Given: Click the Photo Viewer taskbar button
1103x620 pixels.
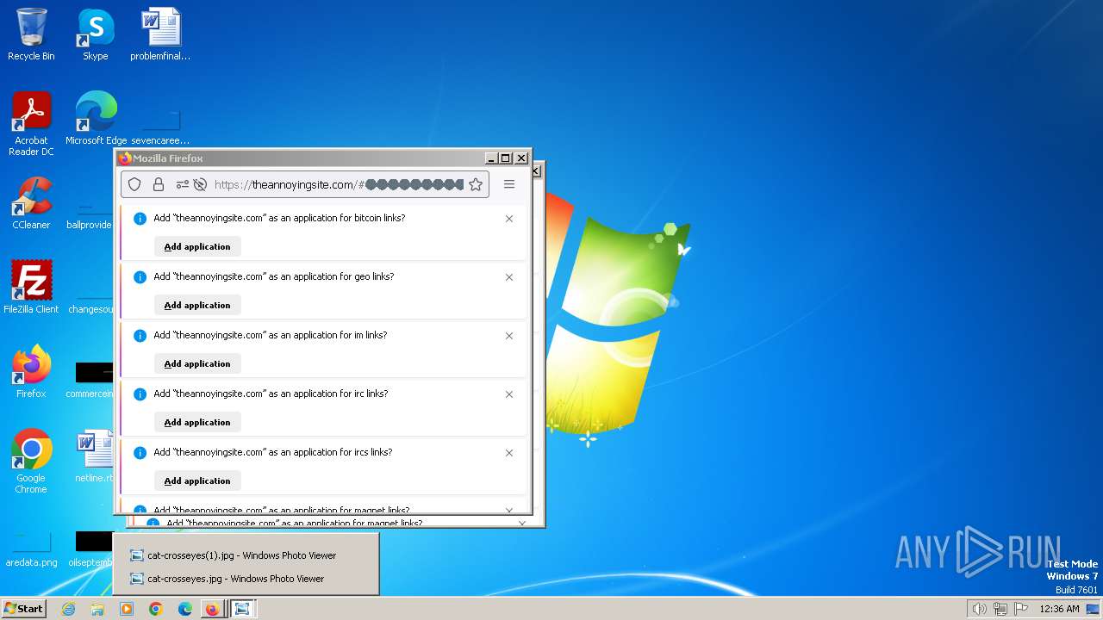Looking at the screenshot, I should (x=243, y=609).
